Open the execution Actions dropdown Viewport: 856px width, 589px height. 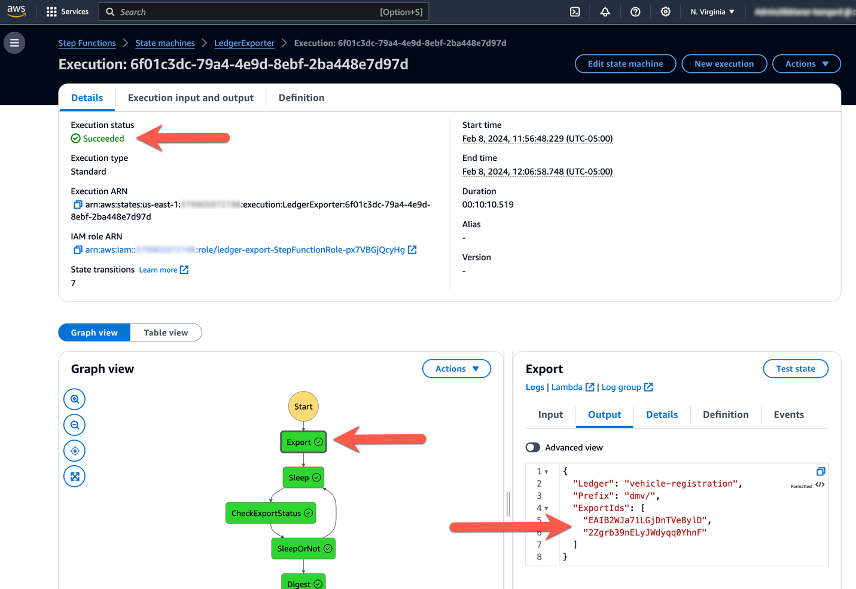pos(806,64)
